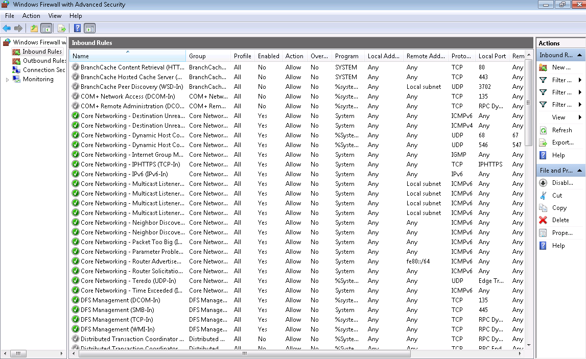
Task: Click the Back arrow toolbar icon
Action: 7,29
